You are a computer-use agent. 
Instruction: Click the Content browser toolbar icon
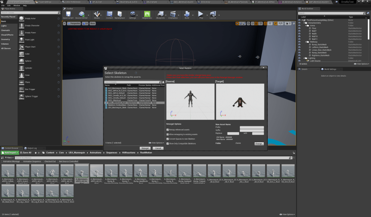(x=109, y=15)
